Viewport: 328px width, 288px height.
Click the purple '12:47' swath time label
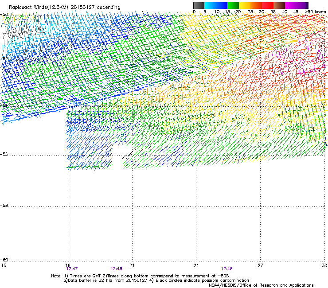(72, 269)
